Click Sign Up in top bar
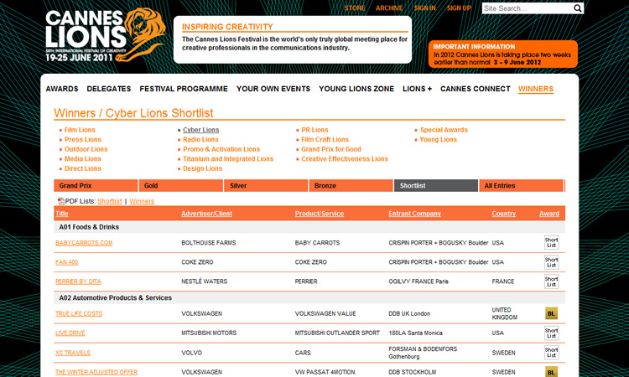The height and width of the screenshot is (377, 629). [459, 8]
